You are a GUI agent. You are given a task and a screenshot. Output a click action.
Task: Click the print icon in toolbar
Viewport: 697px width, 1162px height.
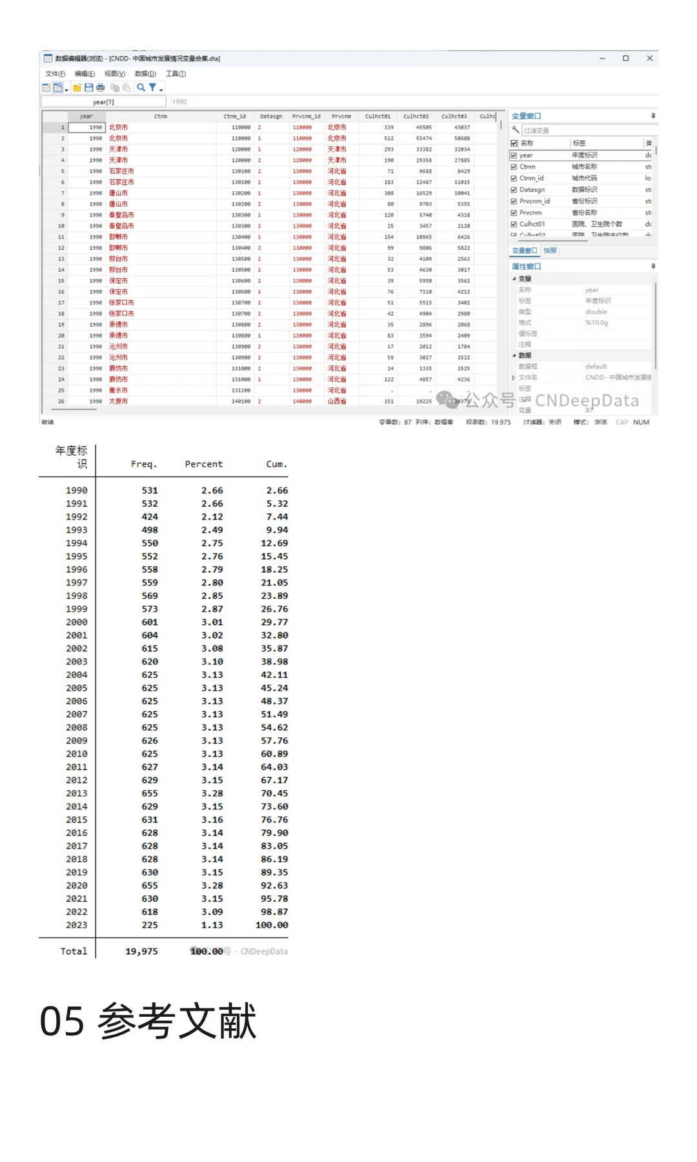point(100,88)
